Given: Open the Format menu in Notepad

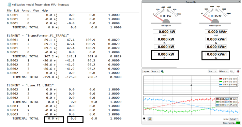Looking at the screenshot, I should [x=26, y=11].
